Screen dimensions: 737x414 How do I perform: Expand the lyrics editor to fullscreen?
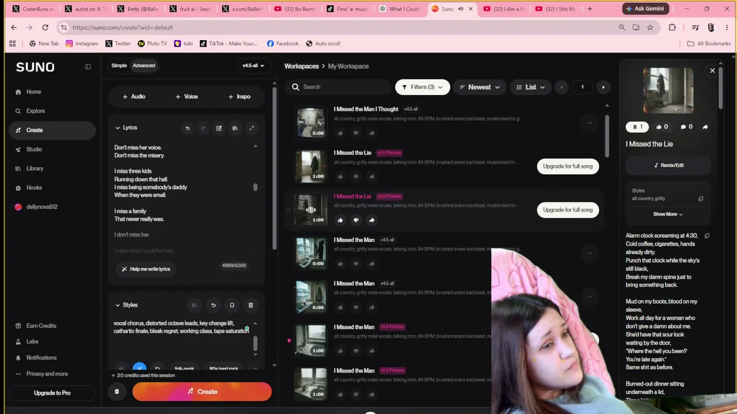(251, 128)
